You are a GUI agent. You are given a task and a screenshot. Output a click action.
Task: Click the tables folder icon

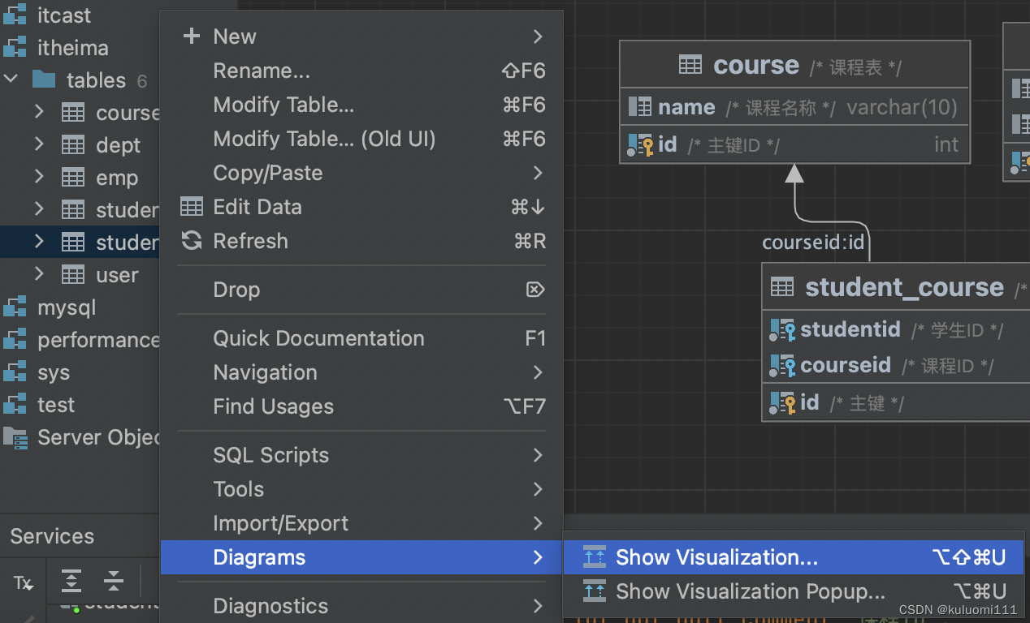tap(44, 80)
